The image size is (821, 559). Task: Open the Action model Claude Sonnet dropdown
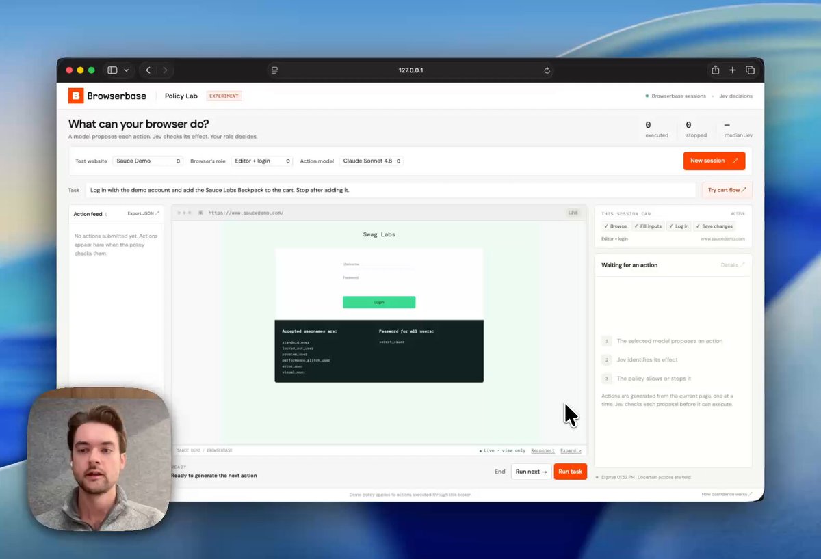click(370, 161)
